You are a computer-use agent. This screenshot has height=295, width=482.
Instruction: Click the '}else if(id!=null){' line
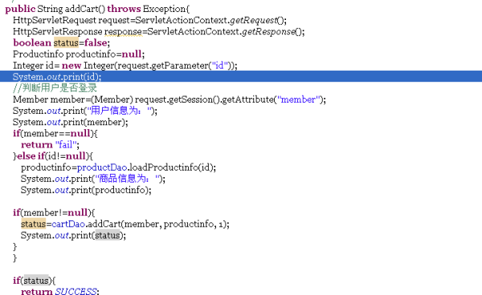53,156
